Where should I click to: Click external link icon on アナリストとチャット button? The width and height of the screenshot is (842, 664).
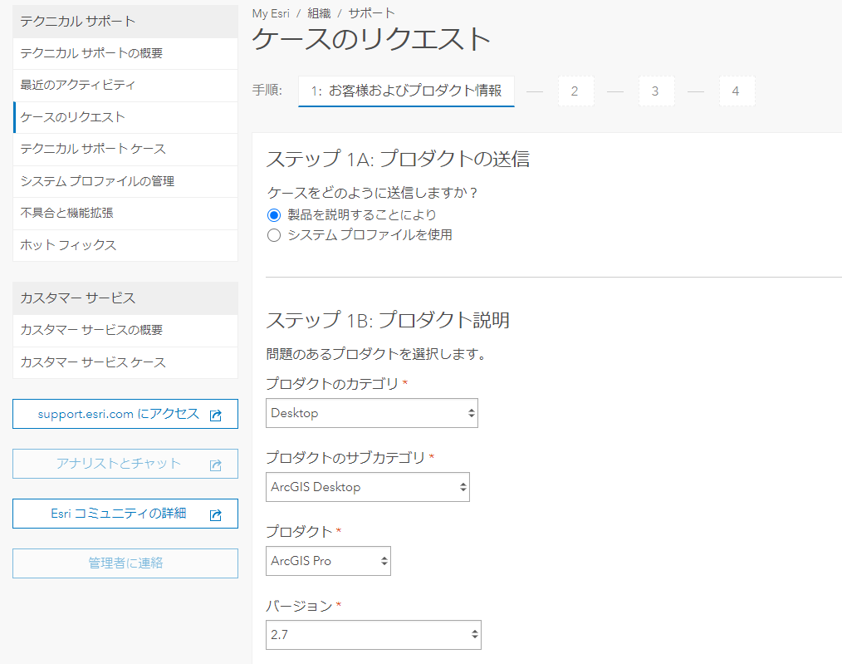215,465
